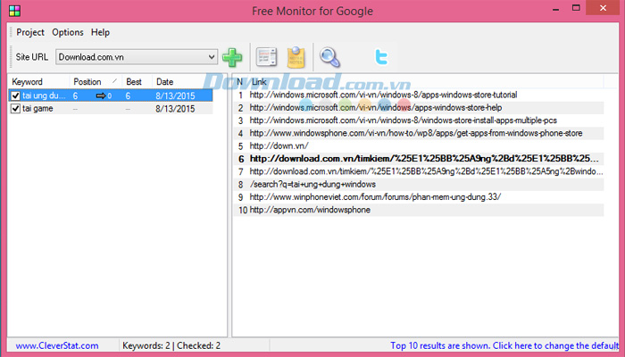Click the yellow clipboard icon

point(296,57)
